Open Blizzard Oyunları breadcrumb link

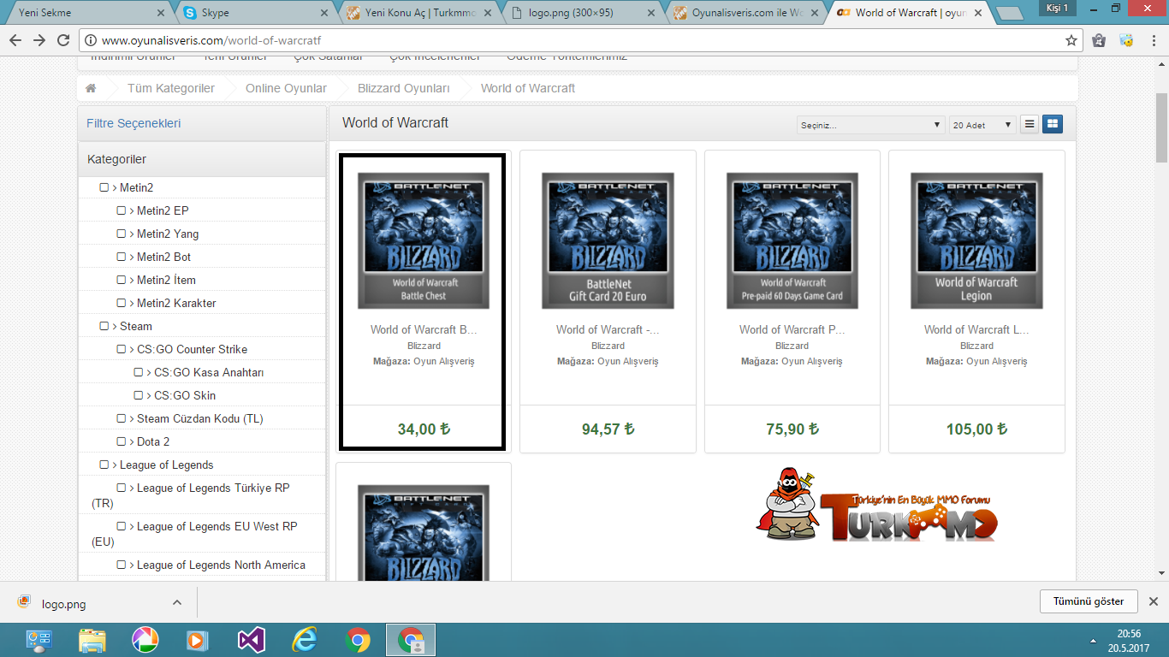403,88
